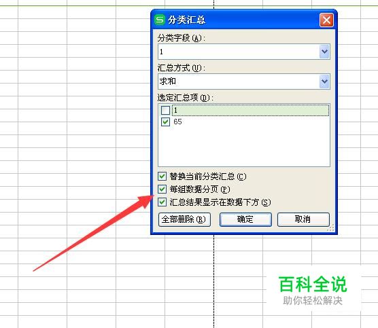Viewport: 378px width, 328px height.
Task: Open the 汇总方式 dropdown arrow
Action: click(324, 81)
